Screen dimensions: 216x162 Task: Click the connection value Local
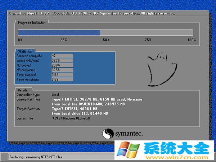click(55, 95)
